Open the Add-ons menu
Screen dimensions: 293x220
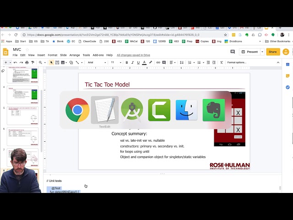pos(98,55)
